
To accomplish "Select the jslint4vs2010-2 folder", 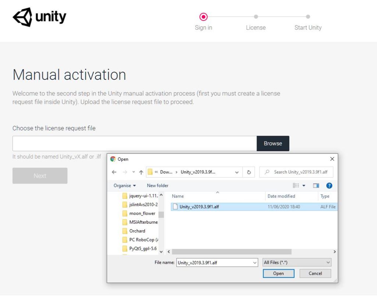I will tap(140, 205).
